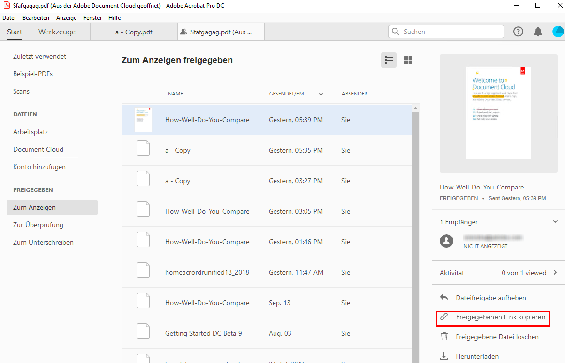Select the Getting Started DC Beta 9 name

(203, 333)
